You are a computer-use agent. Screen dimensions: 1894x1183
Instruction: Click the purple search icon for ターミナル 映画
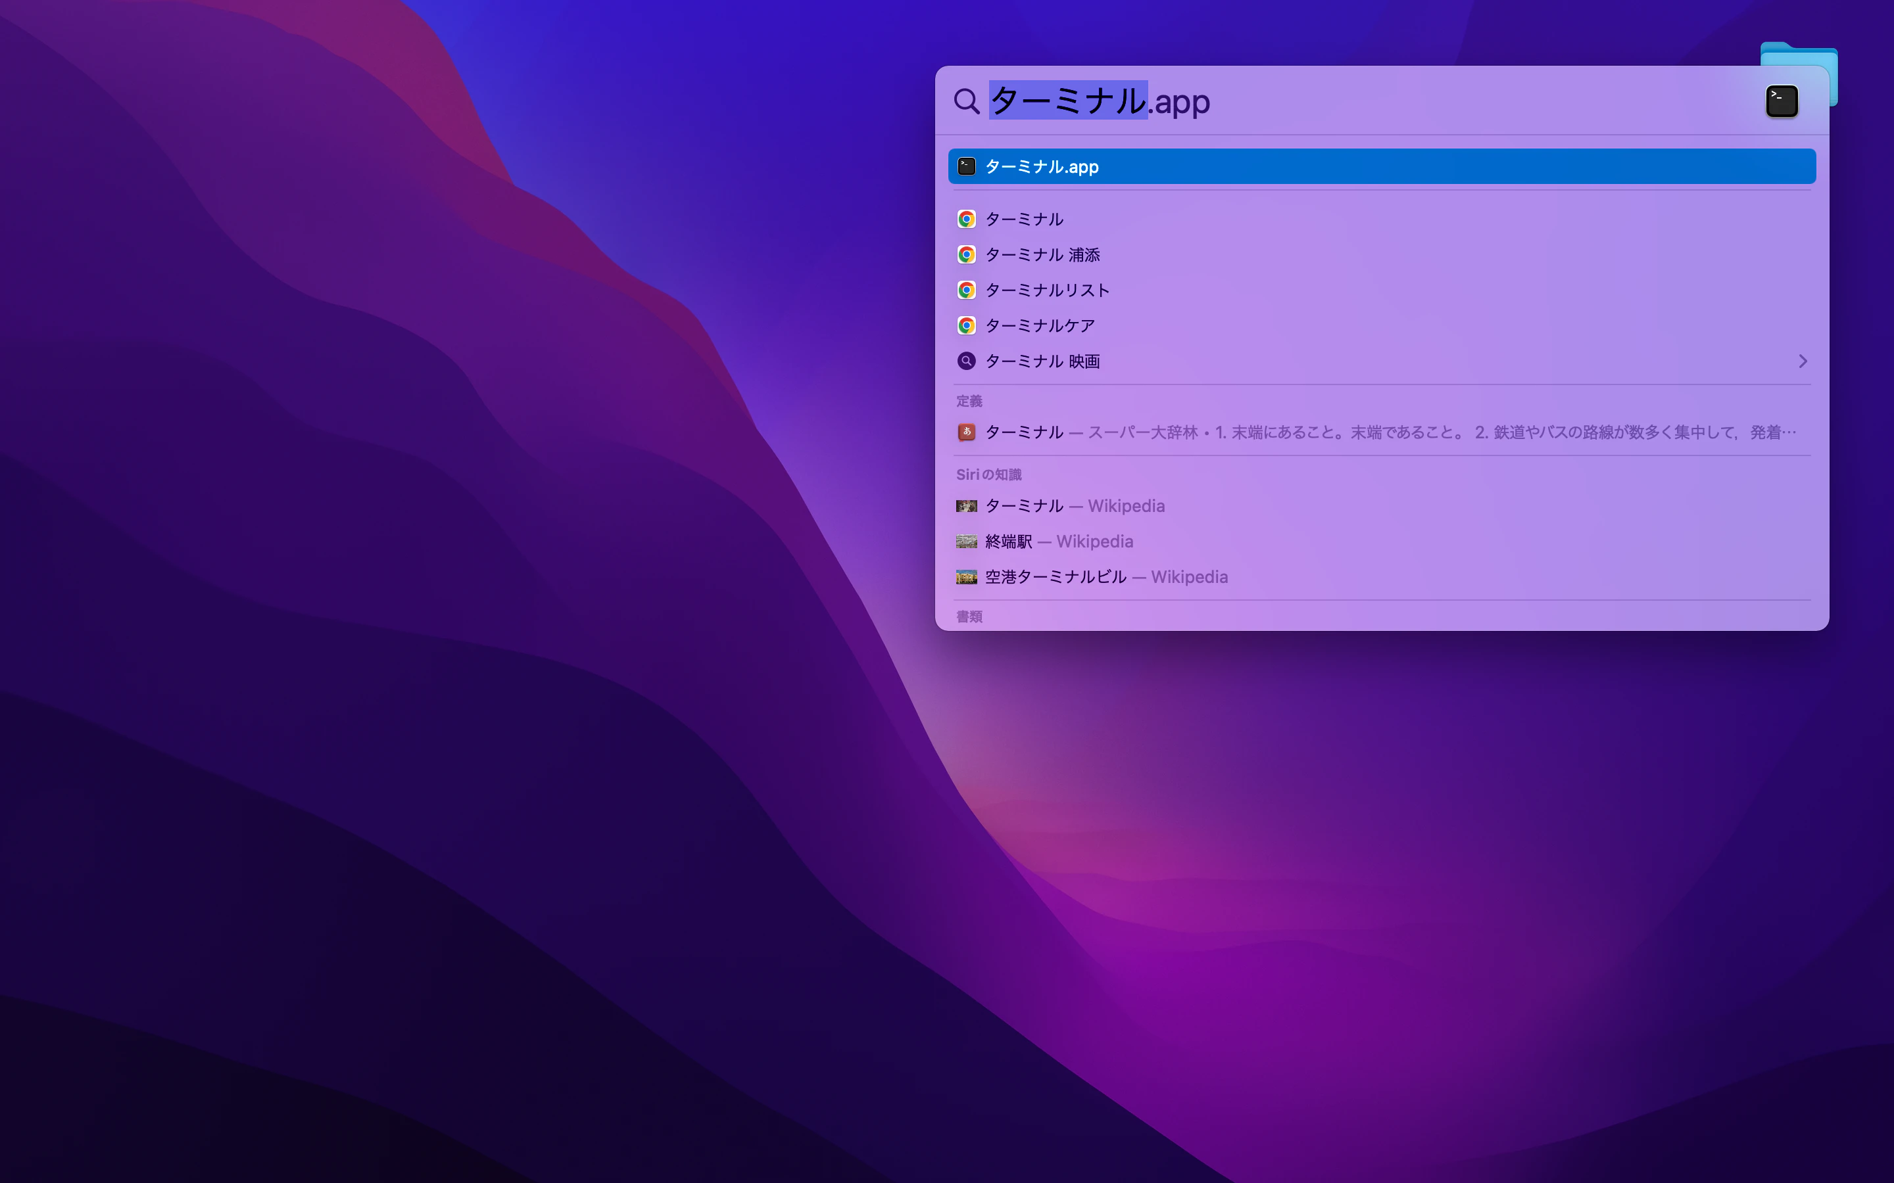pyautogui.click(x=967, y=361)
